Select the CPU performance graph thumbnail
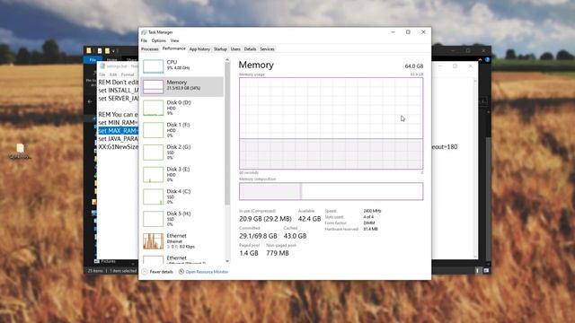The height and width of the screenshot is (323, 575). (x=153, y=66)
